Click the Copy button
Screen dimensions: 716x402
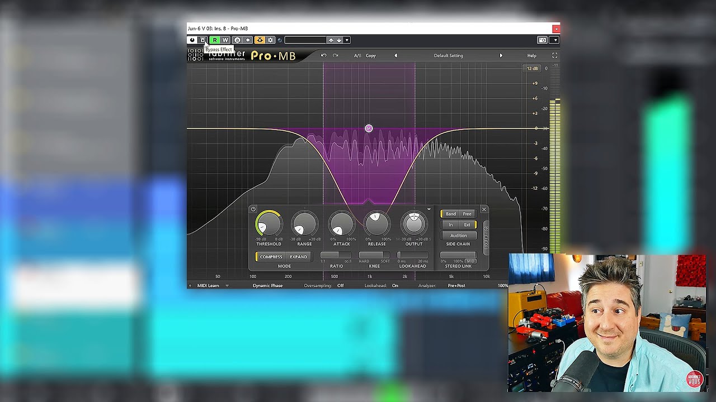(371, 56)
